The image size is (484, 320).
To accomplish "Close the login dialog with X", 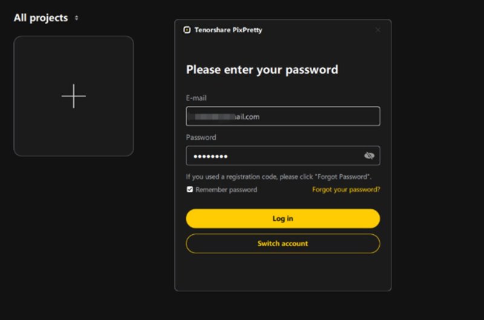I will click(x=378, y=30).
